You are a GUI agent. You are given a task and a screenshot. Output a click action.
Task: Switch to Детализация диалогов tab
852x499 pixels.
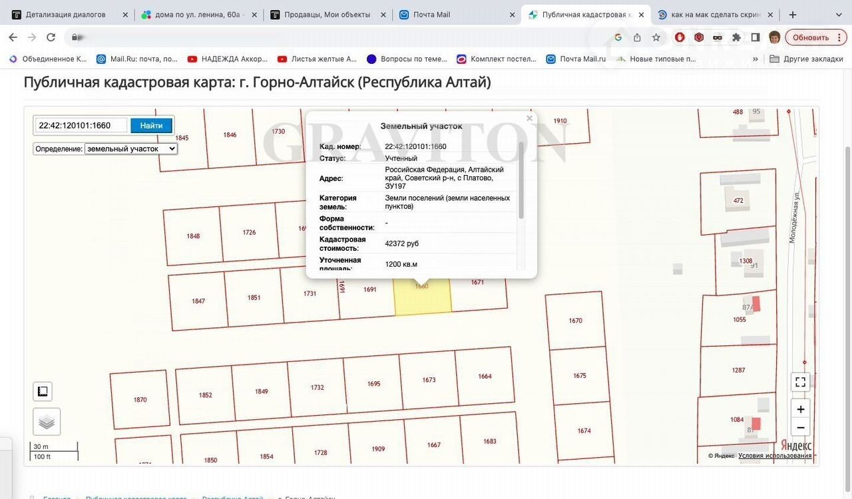65,15
